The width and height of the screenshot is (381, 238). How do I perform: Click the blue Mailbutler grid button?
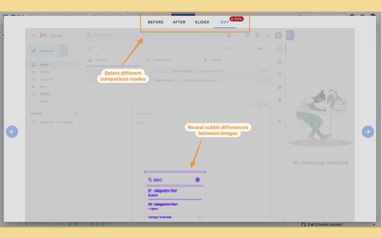point(289,35)
